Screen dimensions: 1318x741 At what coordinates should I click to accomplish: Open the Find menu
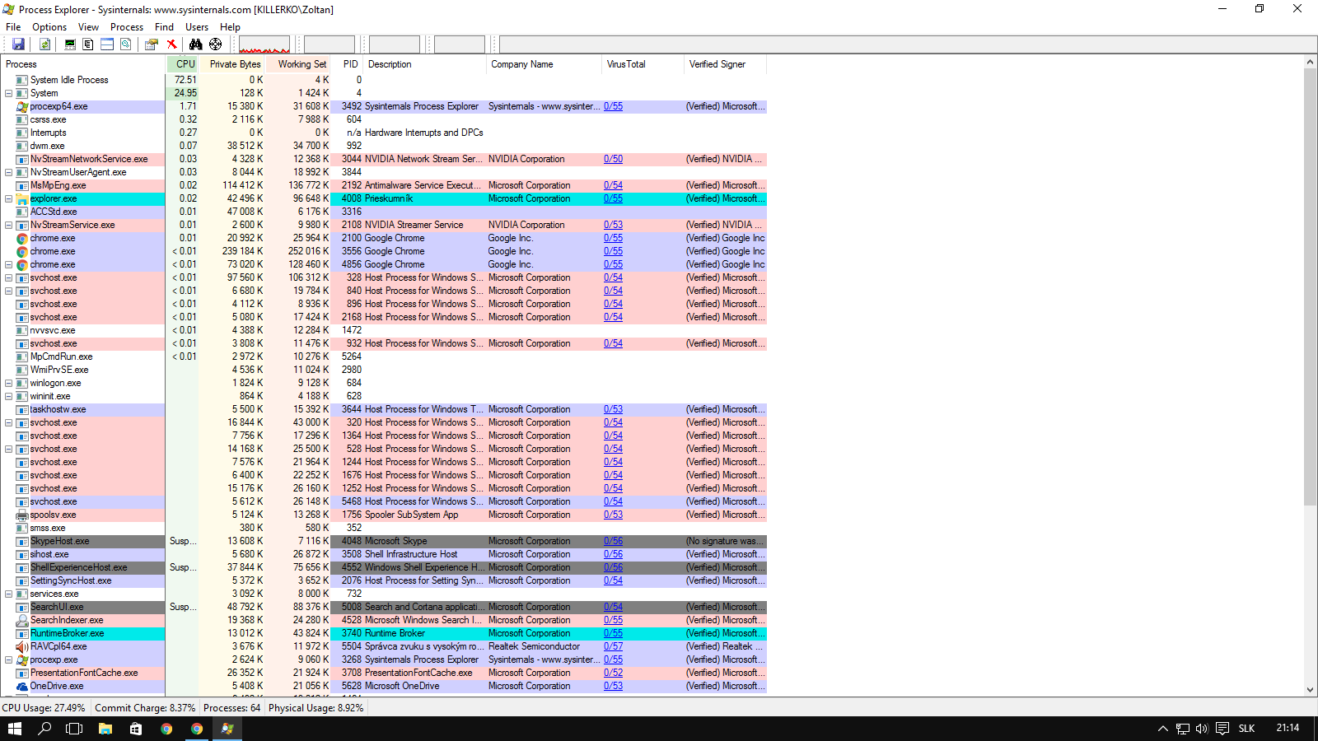click(164, 27)
